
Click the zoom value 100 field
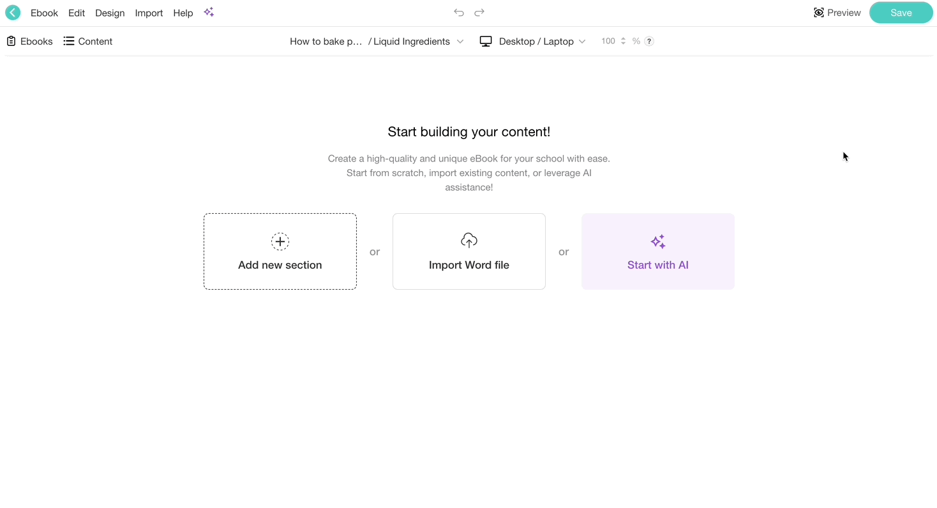608,41
